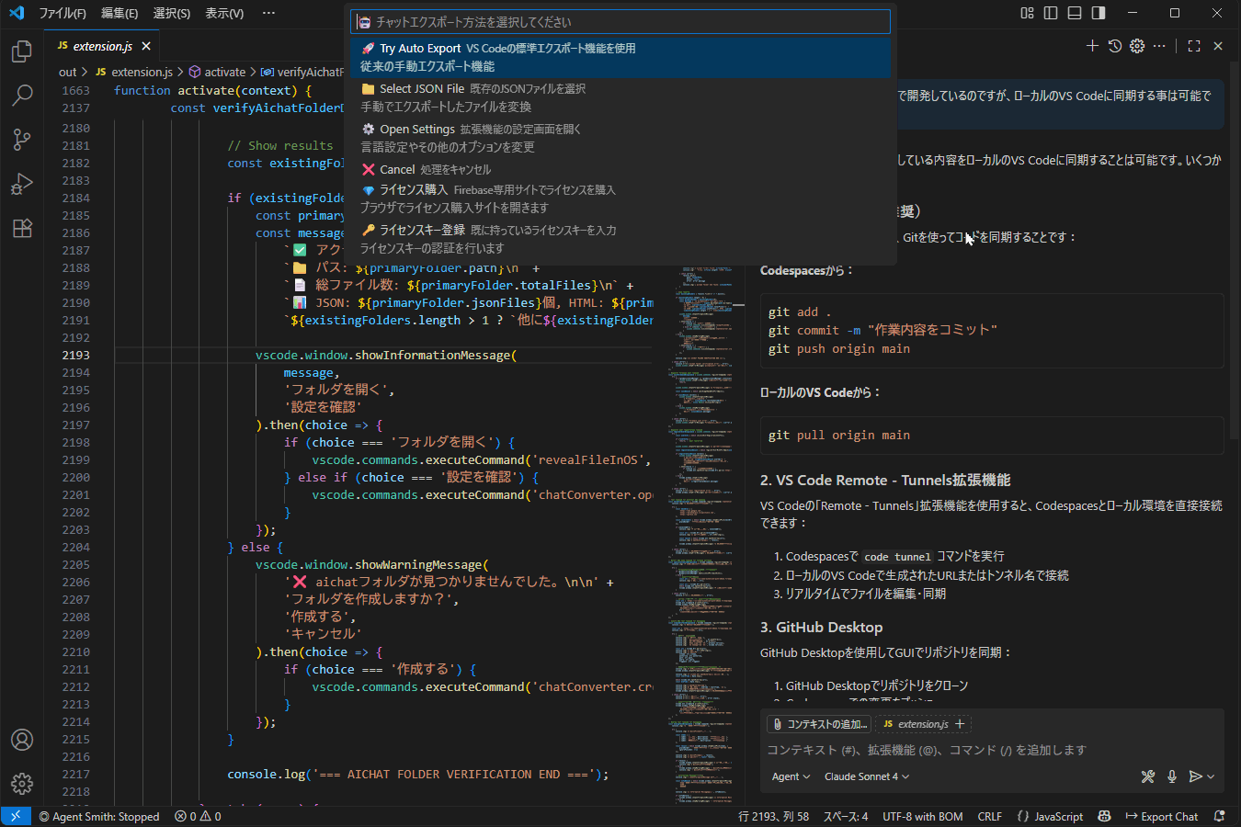Click the editor minimap
This screenshot has width=1241, height=827.
click(705, 533)
